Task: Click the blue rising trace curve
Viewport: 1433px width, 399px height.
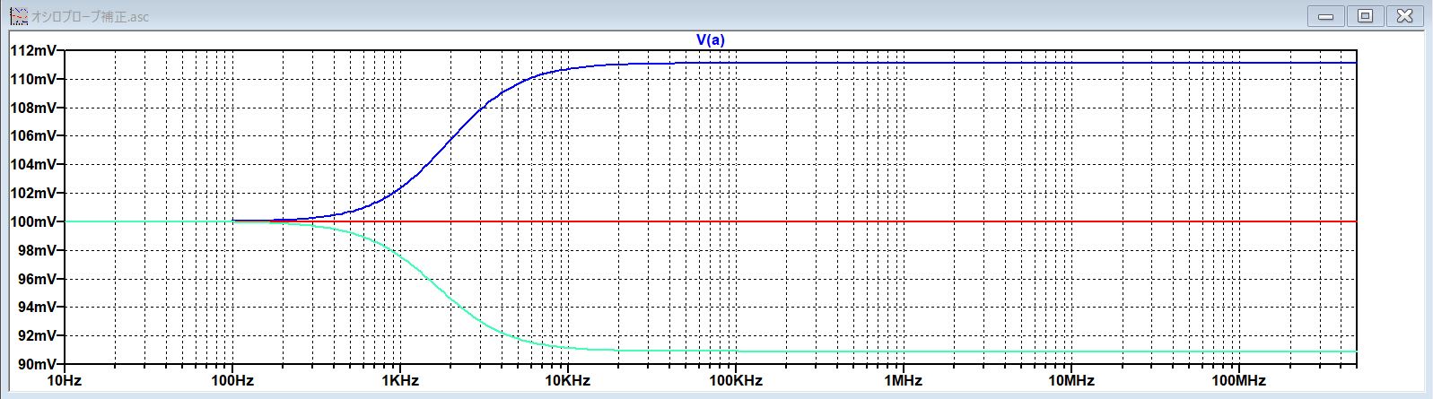Action: click(451, 138)
